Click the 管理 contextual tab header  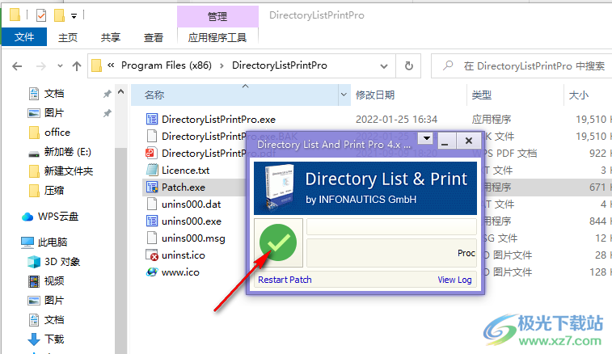[x=217, y=17]
